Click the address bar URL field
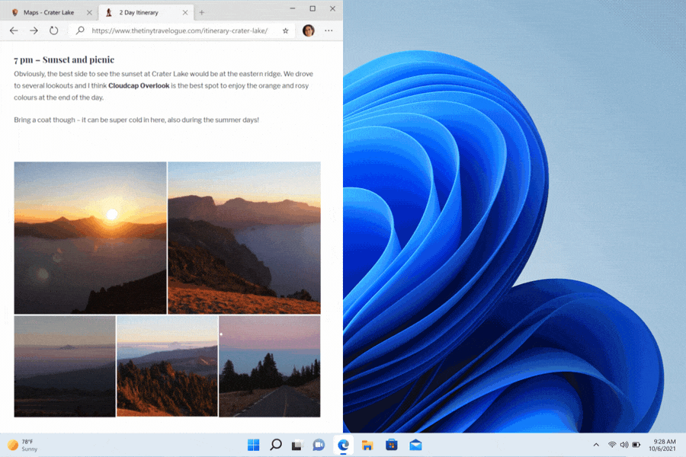The height and width of the screenshot is (457, 686). coord(179,30)
